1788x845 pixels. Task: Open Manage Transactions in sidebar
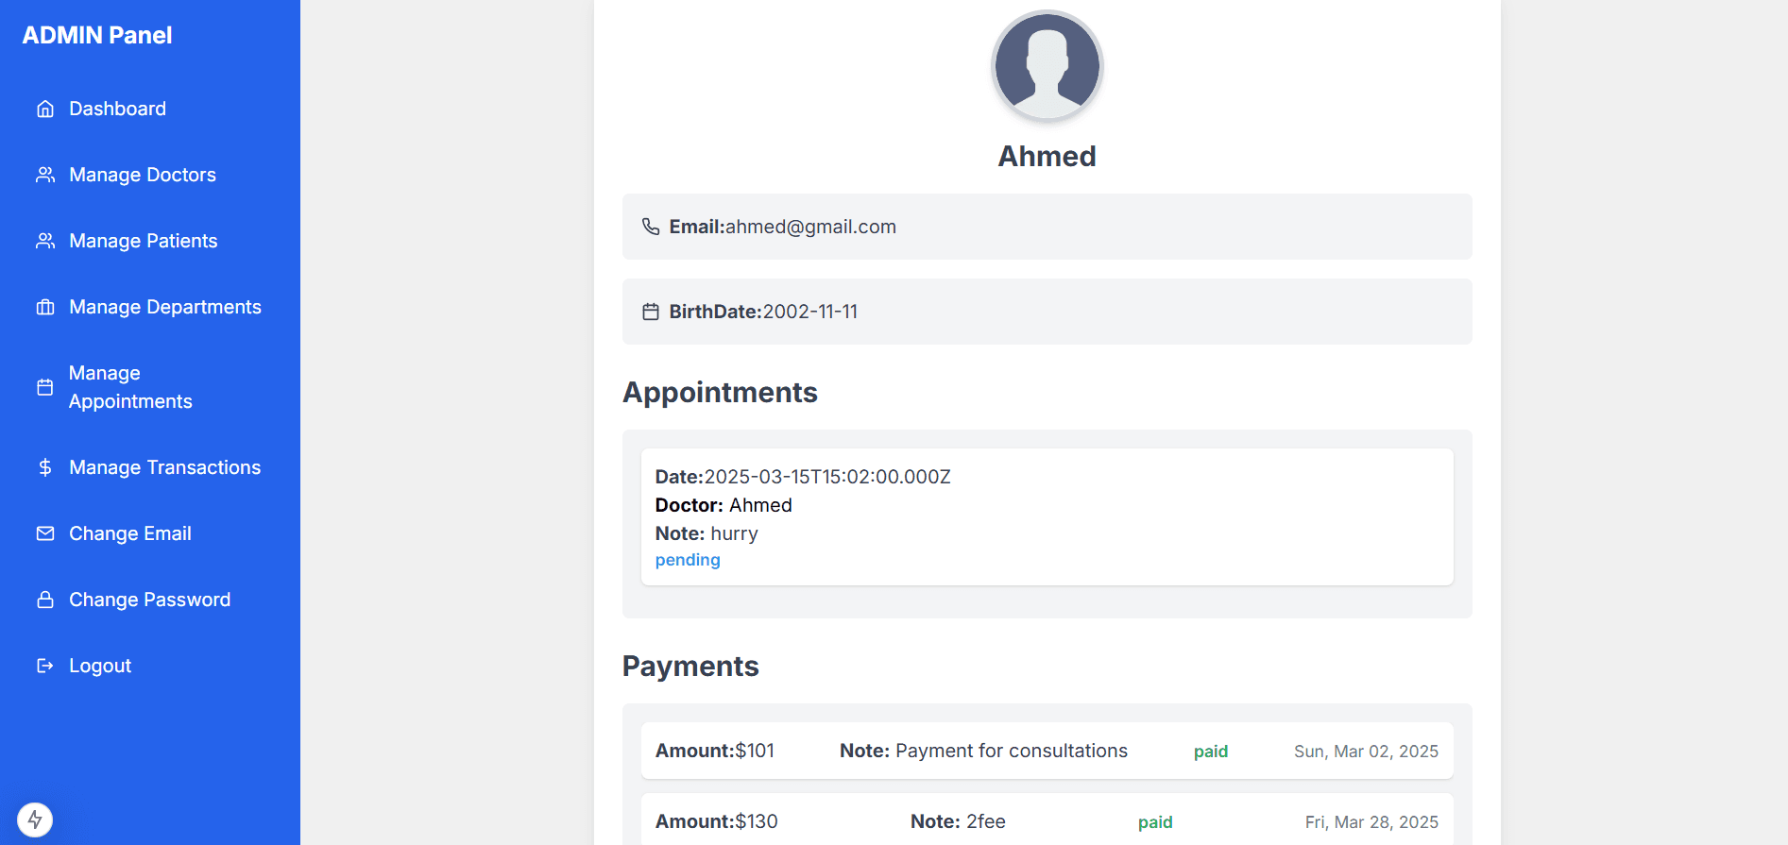pyautogui.click(x=164, y=467)
